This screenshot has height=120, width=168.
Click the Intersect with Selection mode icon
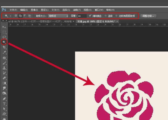[x=30, y=16]
